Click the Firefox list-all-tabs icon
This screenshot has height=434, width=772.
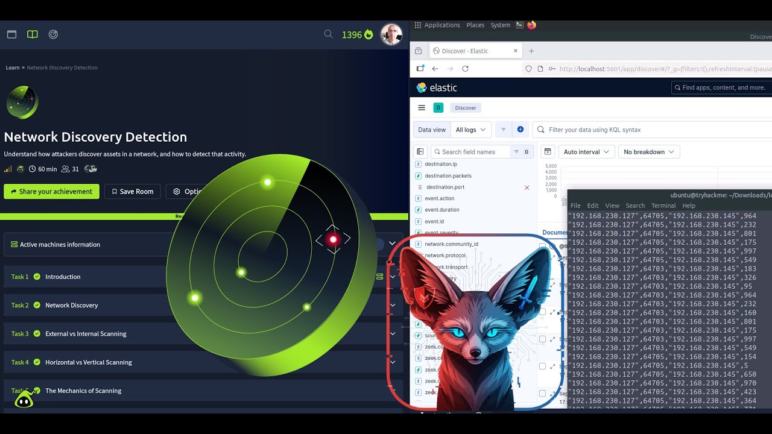tap(418, 51)
